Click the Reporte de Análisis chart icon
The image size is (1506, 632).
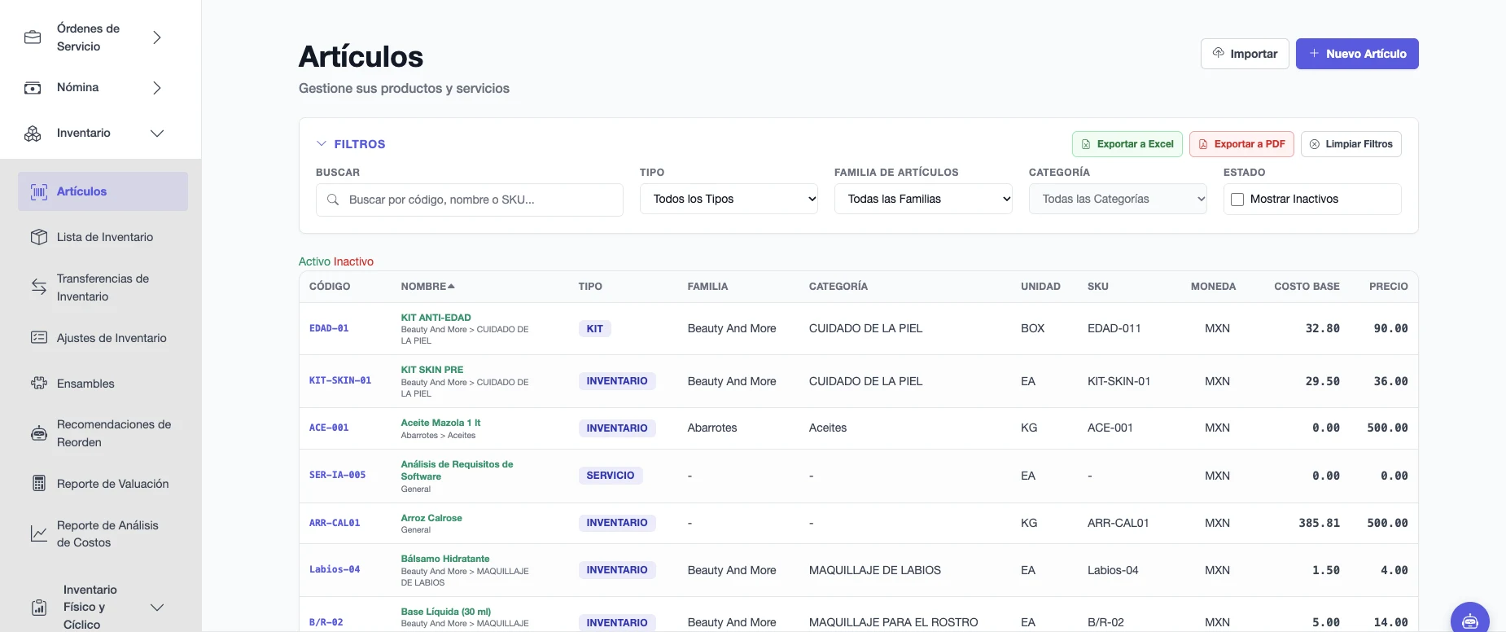pos(39,533)
